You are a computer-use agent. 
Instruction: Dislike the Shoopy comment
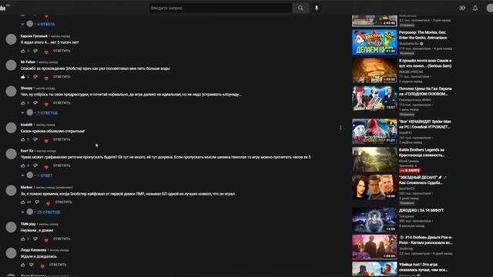tap(35, 102)
